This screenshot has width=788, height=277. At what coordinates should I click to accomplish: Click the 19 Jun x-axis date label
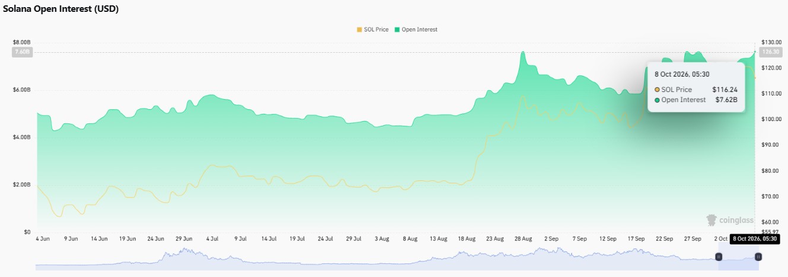click(127, 238)
